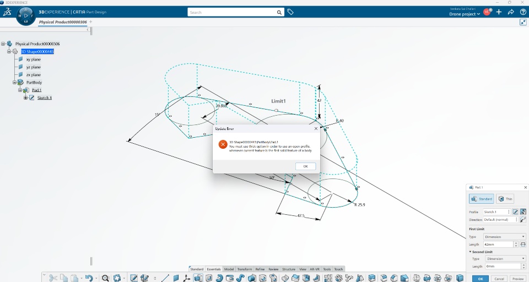Click the First Limit Length field 42mm
This screenshot has width=529, height=282.
click(498, 244)
